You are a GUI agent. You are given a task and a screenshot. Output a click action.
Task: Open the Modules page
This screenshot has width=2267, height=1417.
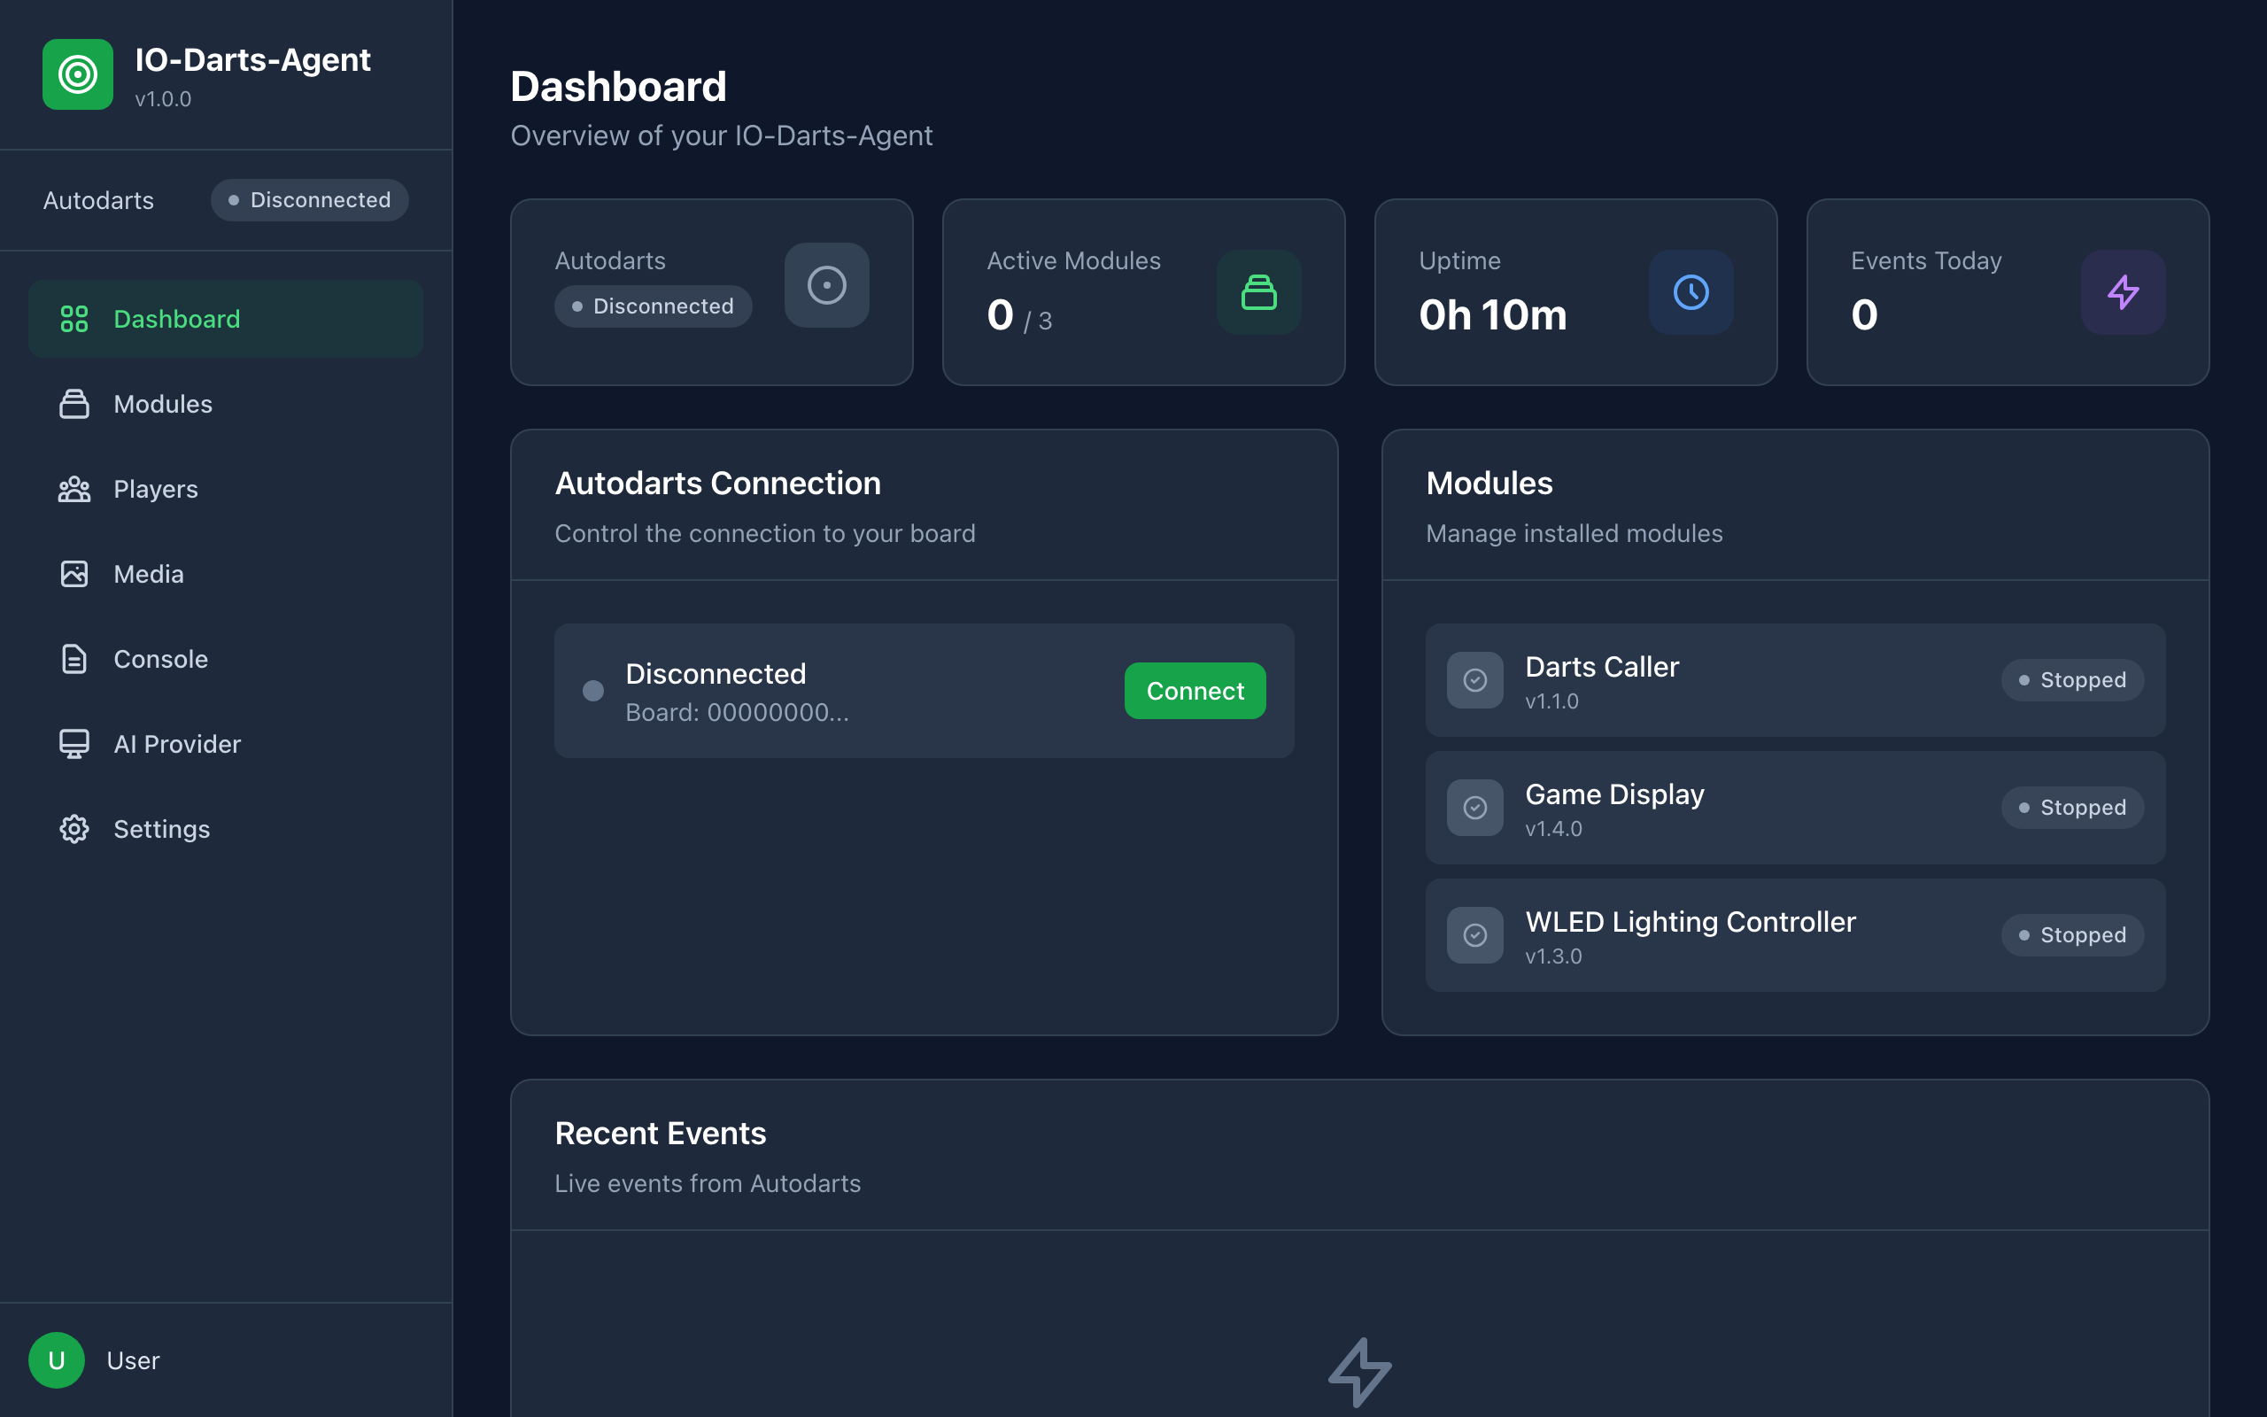(x=226, y=404)
